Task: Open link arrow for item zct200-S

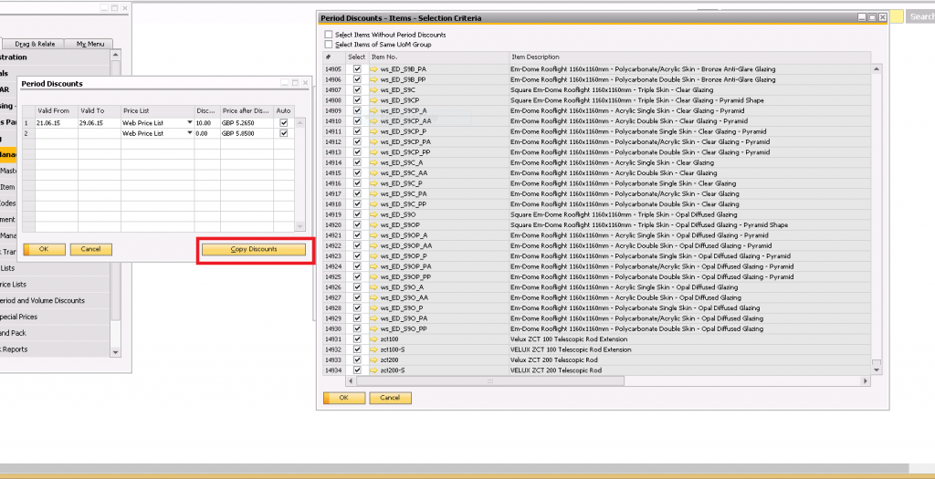Action: [x=373, y=370]
